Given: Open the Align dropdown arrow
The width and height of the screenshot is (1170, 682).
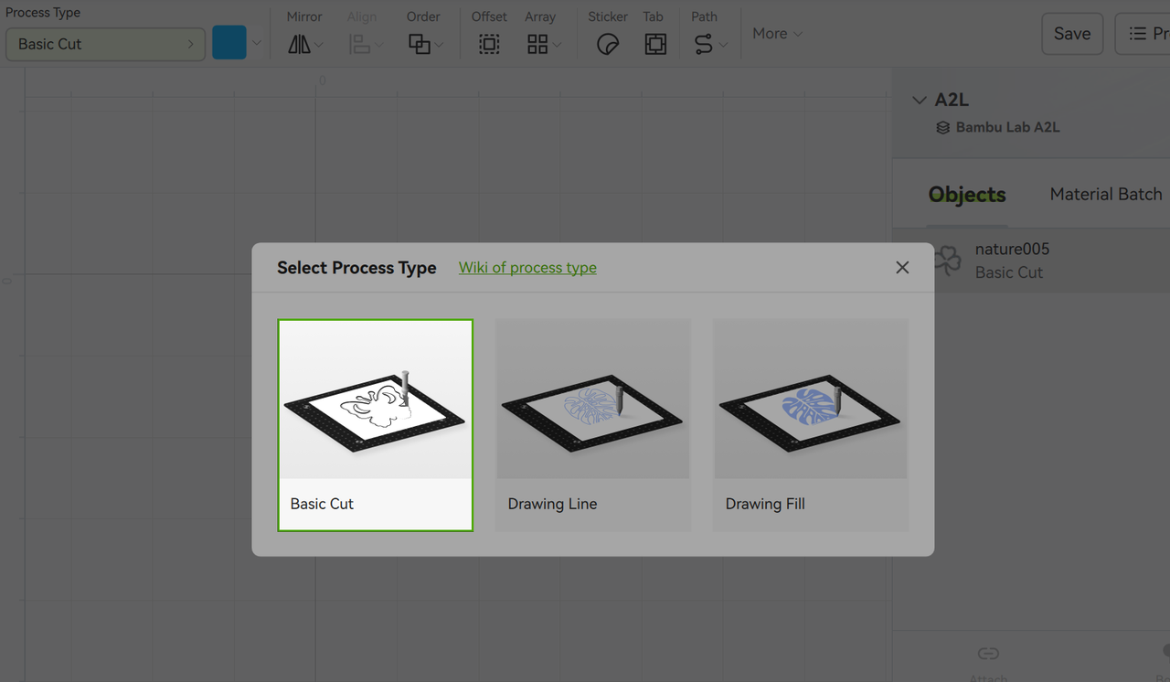Looking at the screenshot, I should click(379, 45).
